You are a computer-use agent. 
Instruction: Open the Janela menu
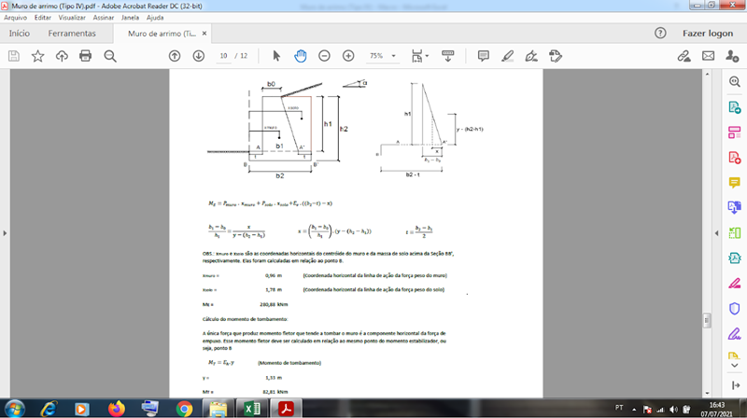[130, 18]
